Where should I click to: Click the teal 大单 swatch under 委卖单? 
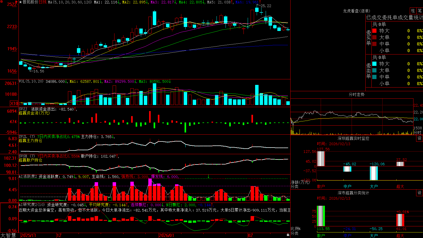[x=374, y=70]
